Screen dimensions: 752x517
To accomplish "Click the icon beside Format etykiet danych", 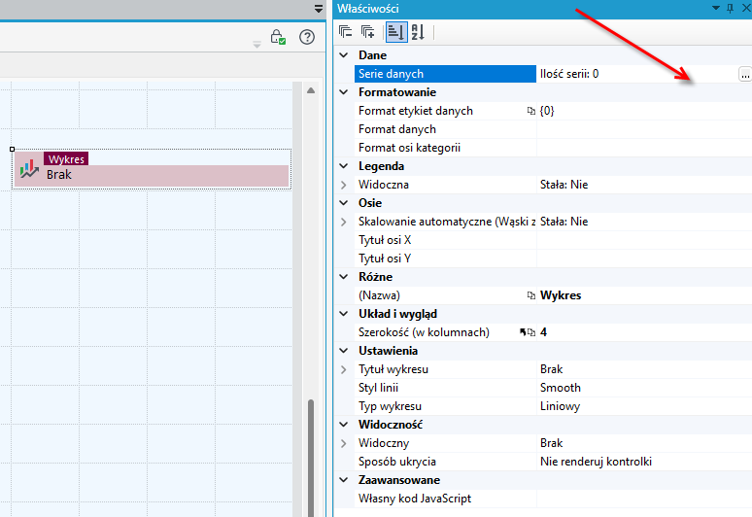I will pyautogui.click(x=530, y=111).
